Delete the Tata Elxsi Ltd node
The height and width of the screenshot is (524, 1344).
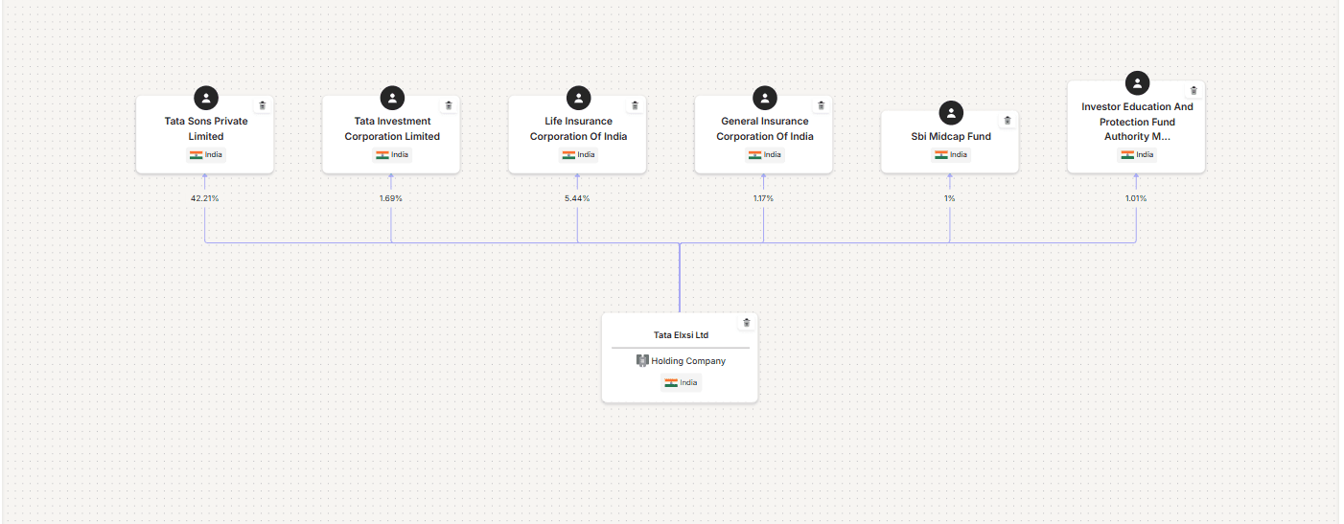pyautogui.click(x=747, y=323)
